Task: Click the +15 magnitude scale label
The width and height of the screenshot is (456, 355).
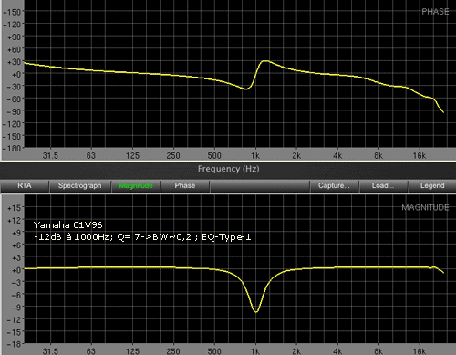Action: pos(14,208)
